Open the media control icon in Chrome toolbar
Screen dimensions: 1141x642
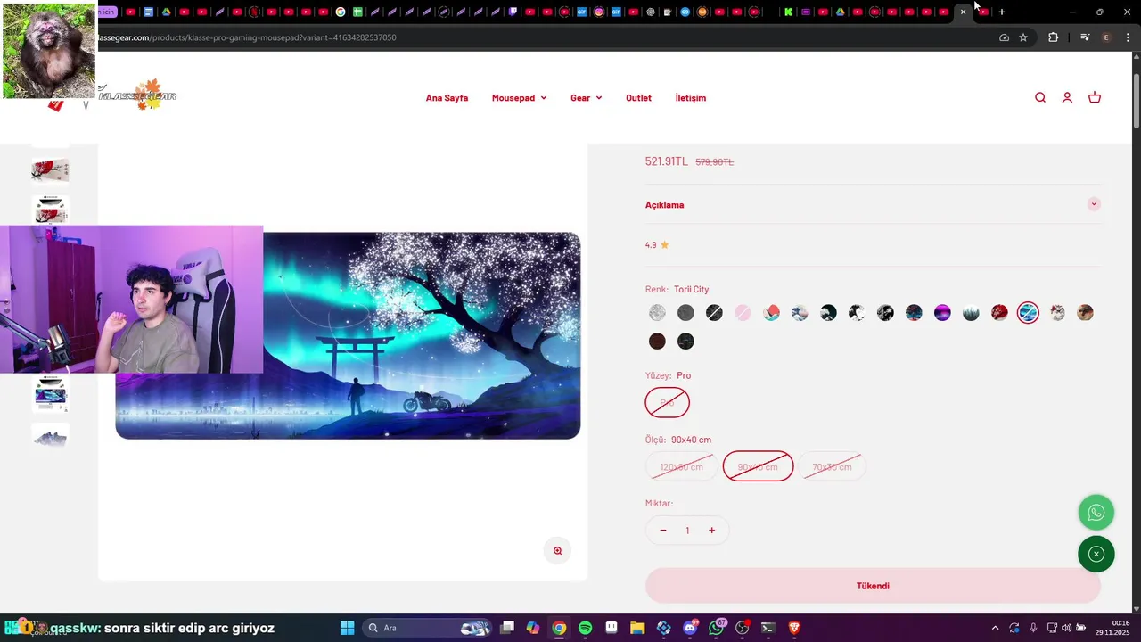click(1085, 37)
